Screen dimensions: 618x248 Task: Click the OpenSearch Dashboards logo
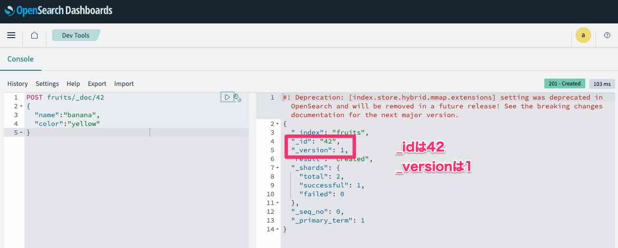click(59, 10)
